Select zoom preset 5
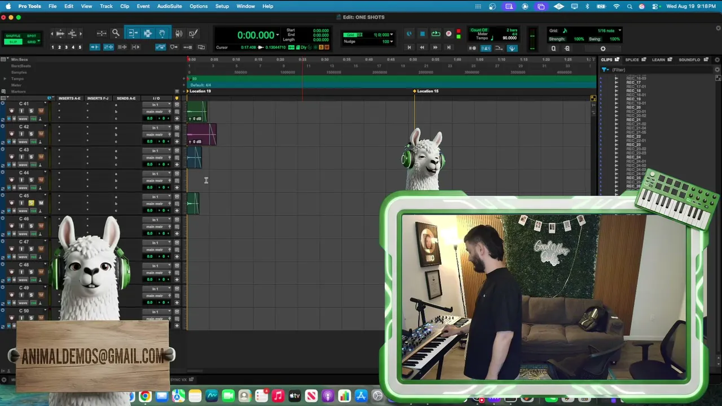 point(80,47)
